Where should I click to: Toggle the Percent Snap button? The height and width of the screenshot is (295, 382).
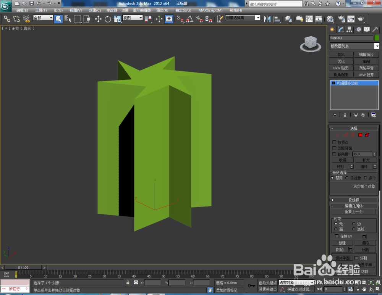199,19
